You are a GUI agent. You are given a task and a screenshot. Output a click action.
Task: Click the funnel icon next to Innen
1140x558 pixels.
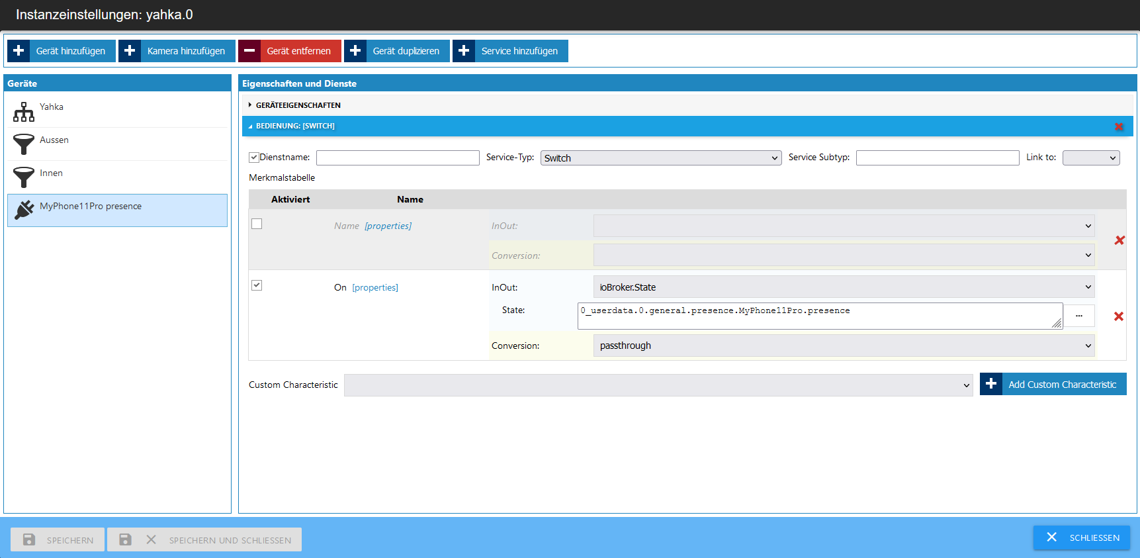click(x=24, y=177)
